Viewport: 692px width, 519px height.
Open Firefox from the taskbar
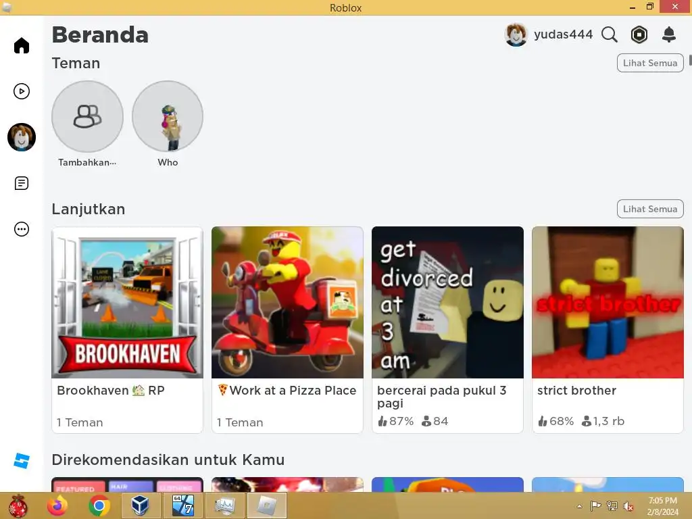pos(57,505)
